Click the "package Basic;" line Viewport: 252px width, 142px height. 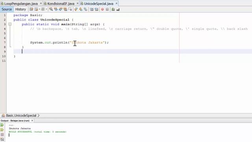pyautogui.click(x=28, y=15)
